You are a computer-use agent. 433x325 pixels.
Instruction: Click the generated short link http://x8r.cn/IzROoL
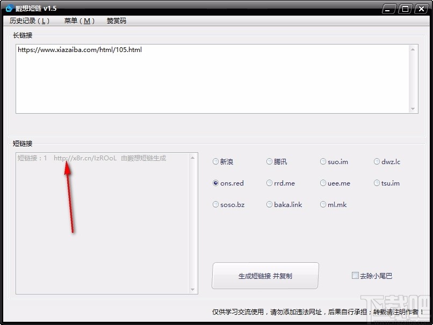[85, 158]
